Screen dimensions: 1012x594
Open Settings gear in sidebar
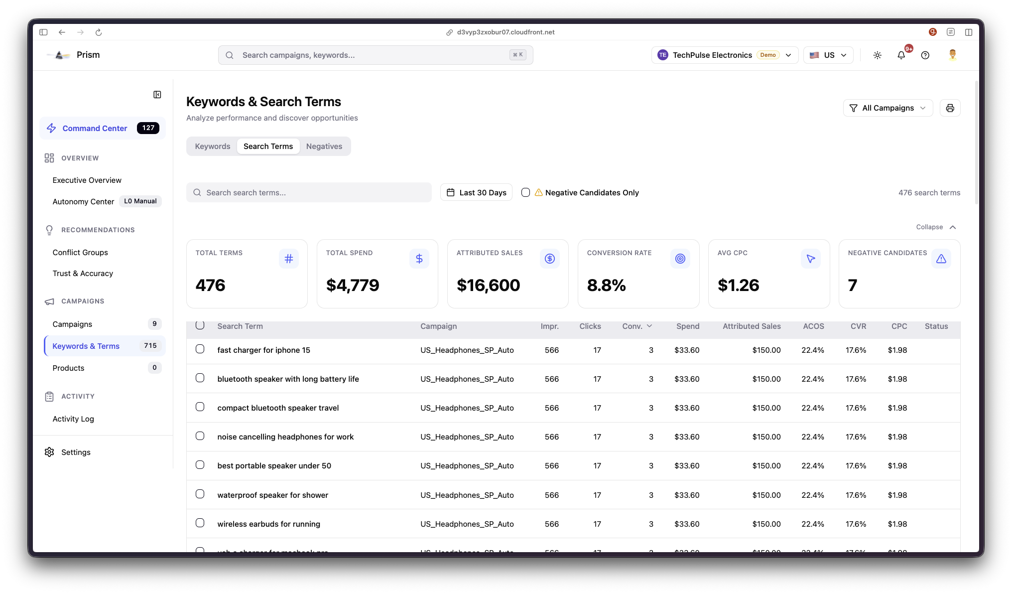(49, 452)
